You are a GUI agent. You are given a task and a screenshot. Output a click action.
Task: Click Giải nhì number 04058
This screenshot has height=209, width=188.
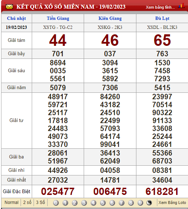[110, 170]
